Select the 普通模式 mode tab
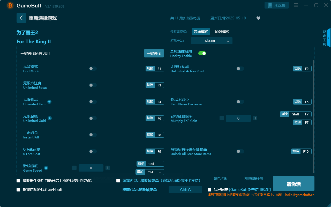The width and height of the screenshot is (331, 207). pyautogui.click(x=201, y=31)
